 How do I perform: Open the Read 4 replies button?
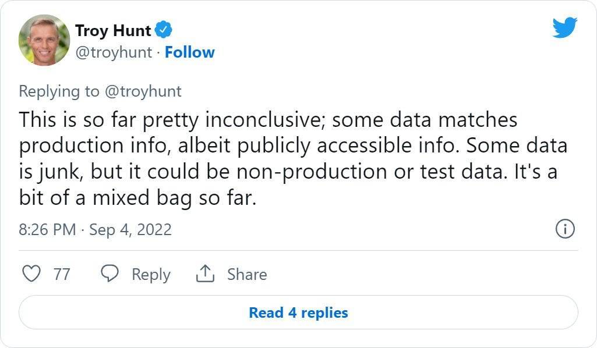298,313
